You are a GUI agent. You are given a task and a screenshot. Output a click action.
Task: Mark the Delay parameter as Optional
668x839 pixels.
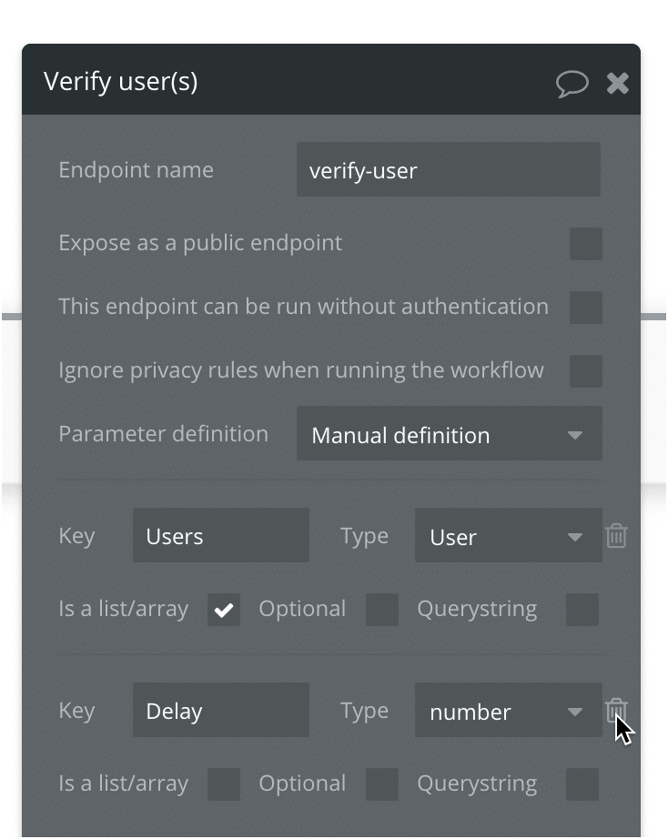point(381,783)
